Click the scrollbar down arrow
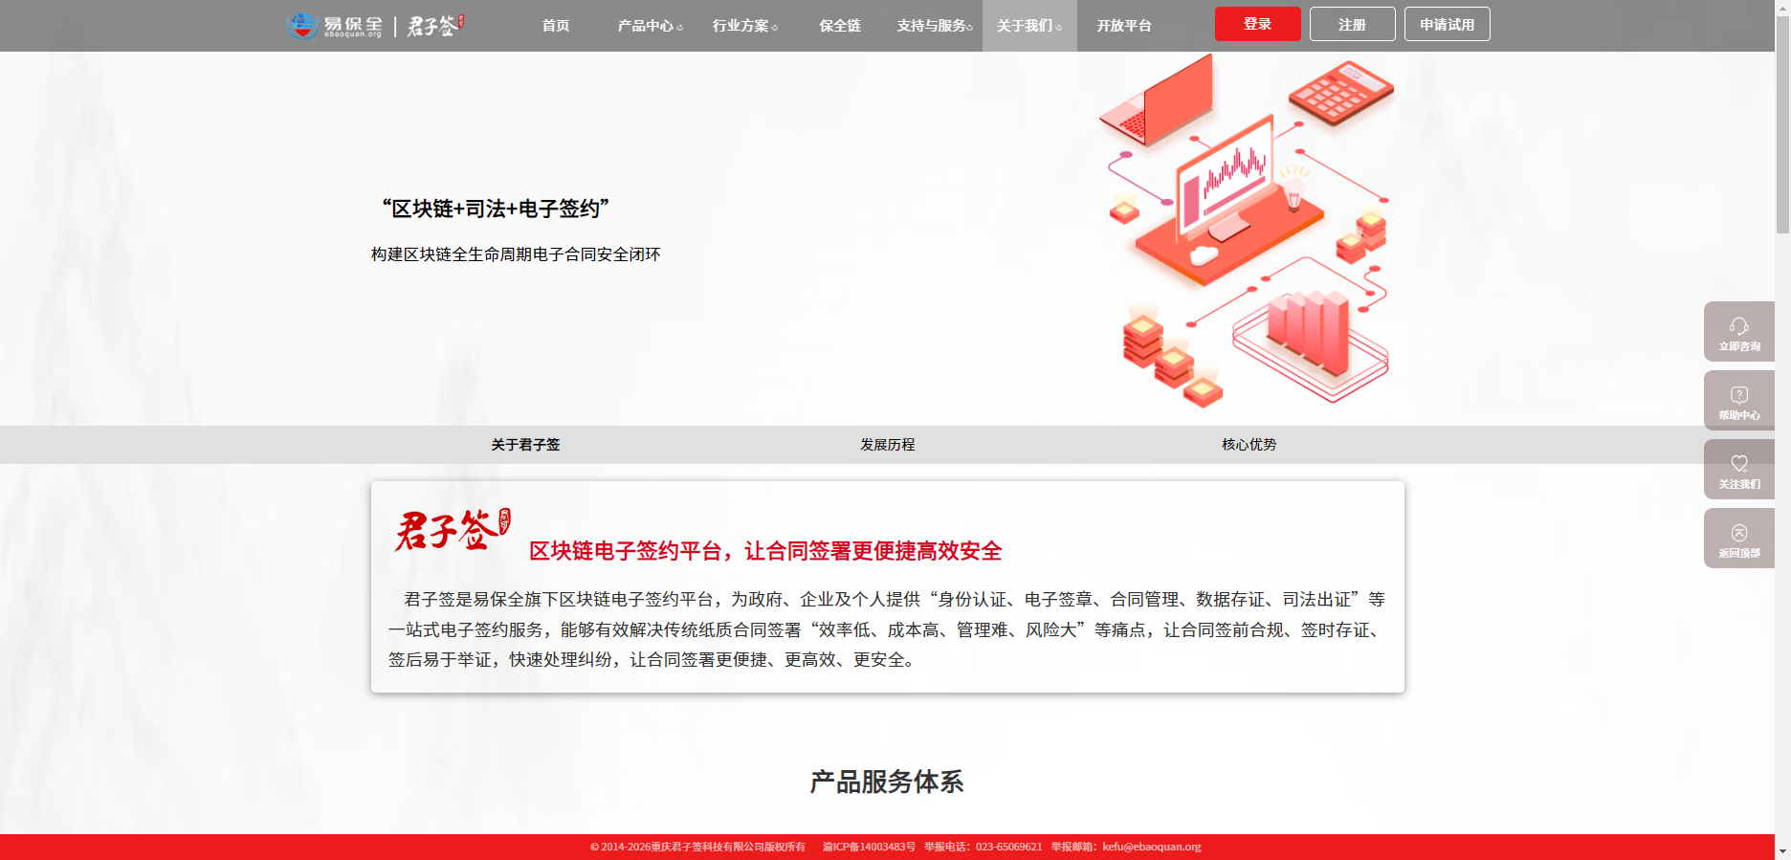The width and height of the screenshot is (1791, 860). click(1782, 850)
